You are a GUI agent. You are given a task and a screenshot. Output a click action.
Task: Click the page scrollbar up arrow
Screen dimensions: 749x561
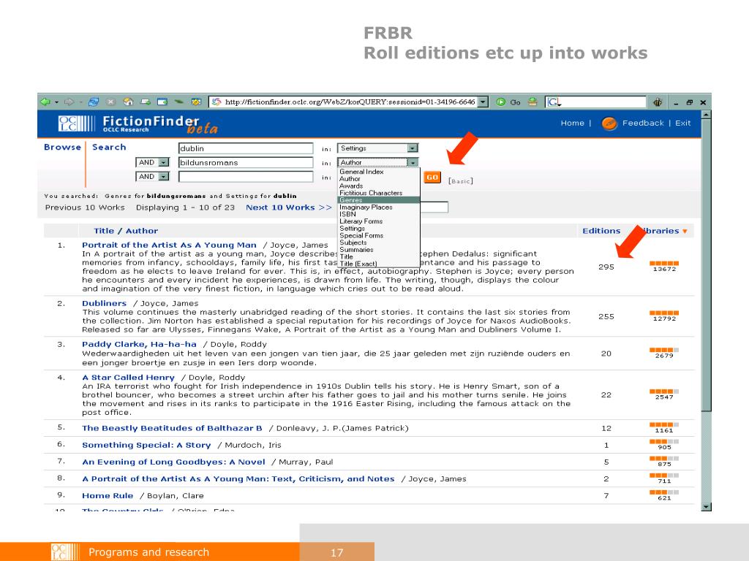(x=707, y=115)
